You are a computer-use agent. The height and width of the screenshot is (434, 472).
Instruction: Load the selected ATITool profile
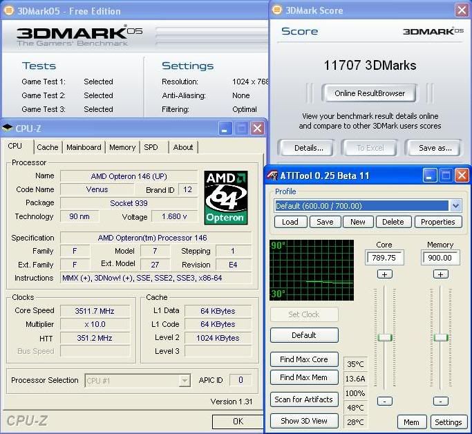tap(290, 222)
